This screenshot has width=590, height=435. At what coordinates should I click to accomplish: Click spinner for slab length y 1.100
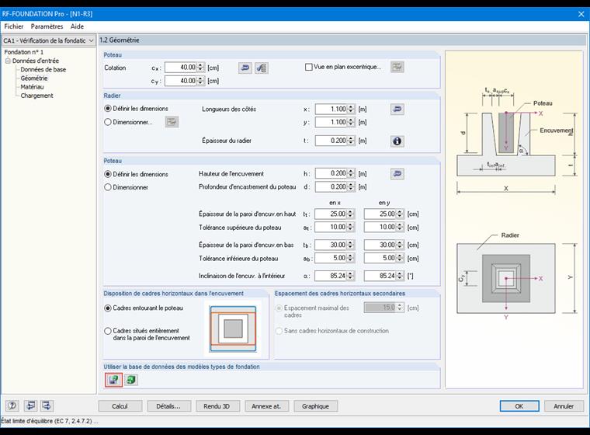coord(351,123)
